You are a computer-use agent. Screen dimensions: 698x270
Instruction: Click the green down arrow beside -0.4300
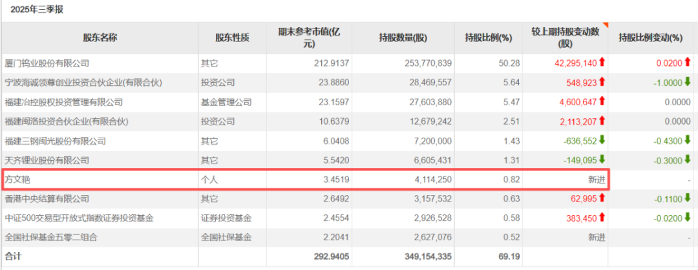688,141
